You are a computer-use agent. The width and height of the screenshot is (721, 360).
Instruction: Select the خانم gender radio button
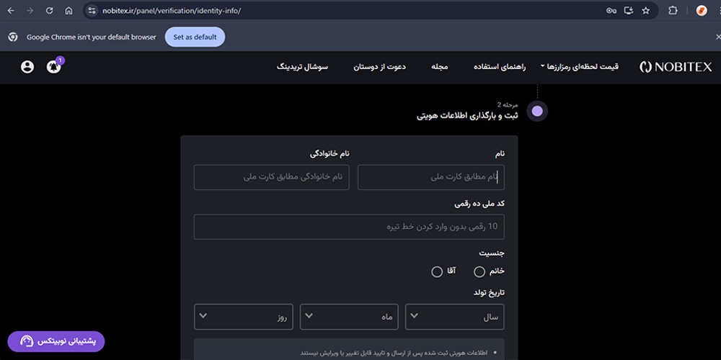point(479,272)
